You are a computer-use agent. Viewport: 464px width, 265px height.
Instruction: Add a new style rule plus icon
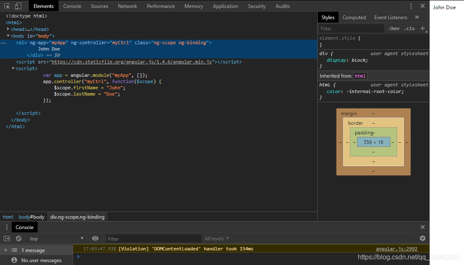click(x=423, y=28)
